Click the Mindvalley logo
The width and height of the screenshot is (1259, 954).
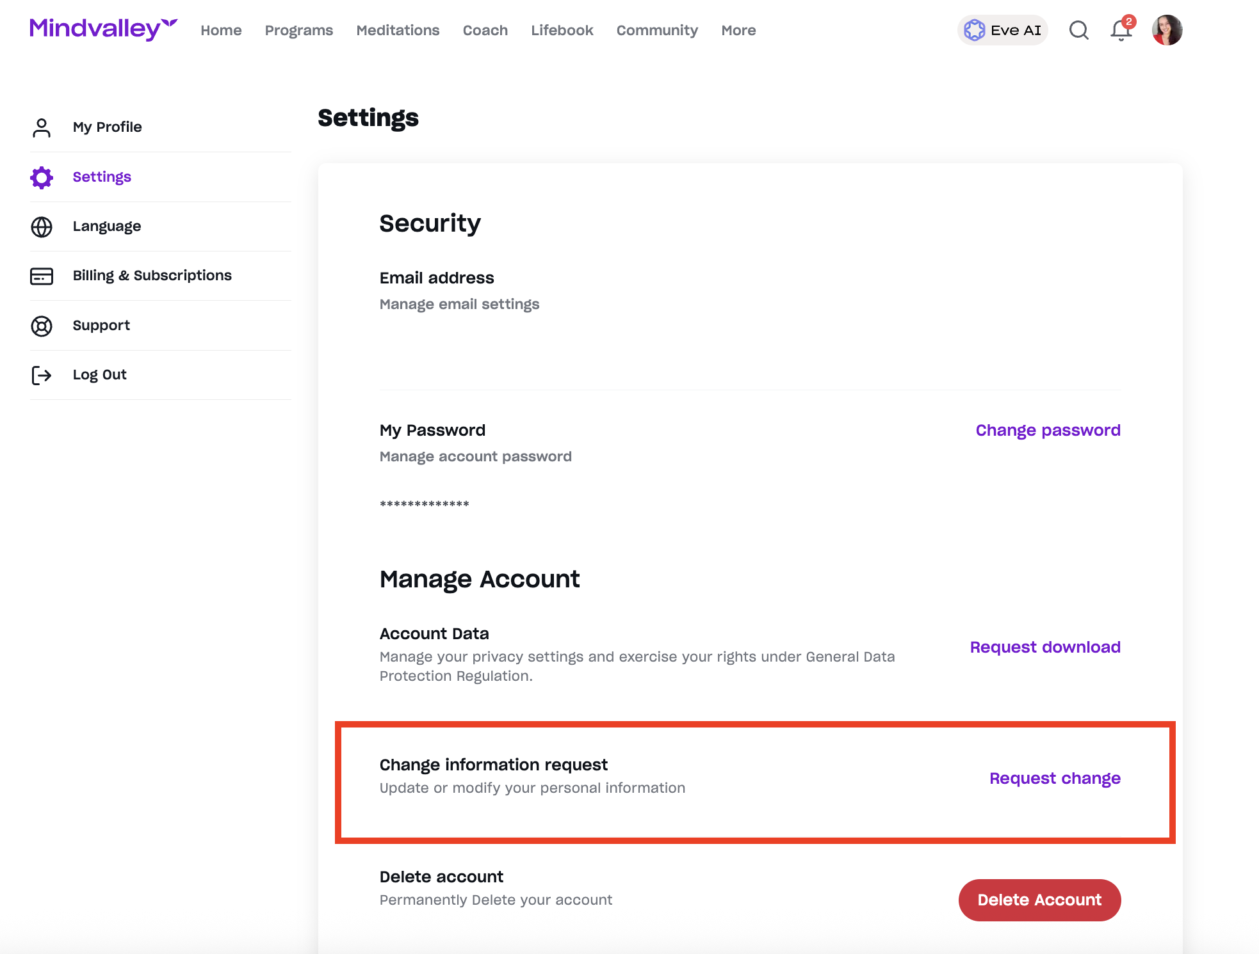[x=103, y=29]
